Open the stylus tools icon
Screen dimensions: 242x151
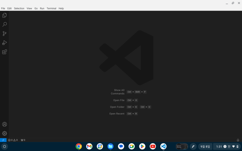tap(193, 147)
